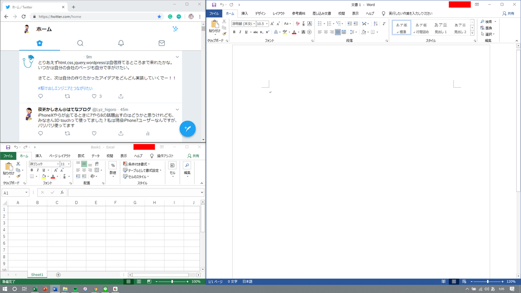Toggle strikethrough abc in Word
The height and width of the screenshot is (293, 521).
pyautogui.click(x=255, y=32)
